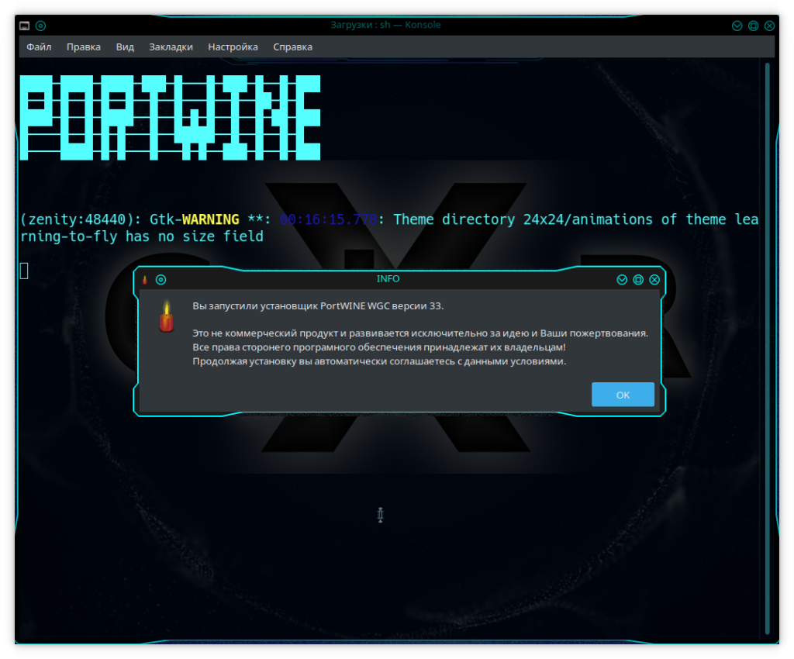The image size is (794, 659).
Task: Toggle the Konsole pin-on-all-desktops circle icon
Action: point(40,26)
